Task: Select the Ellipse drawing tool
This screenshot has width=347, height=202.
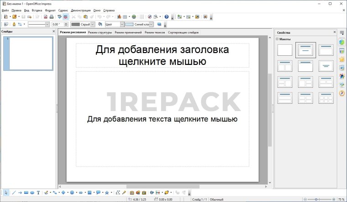Action: (x=32, y=193)
